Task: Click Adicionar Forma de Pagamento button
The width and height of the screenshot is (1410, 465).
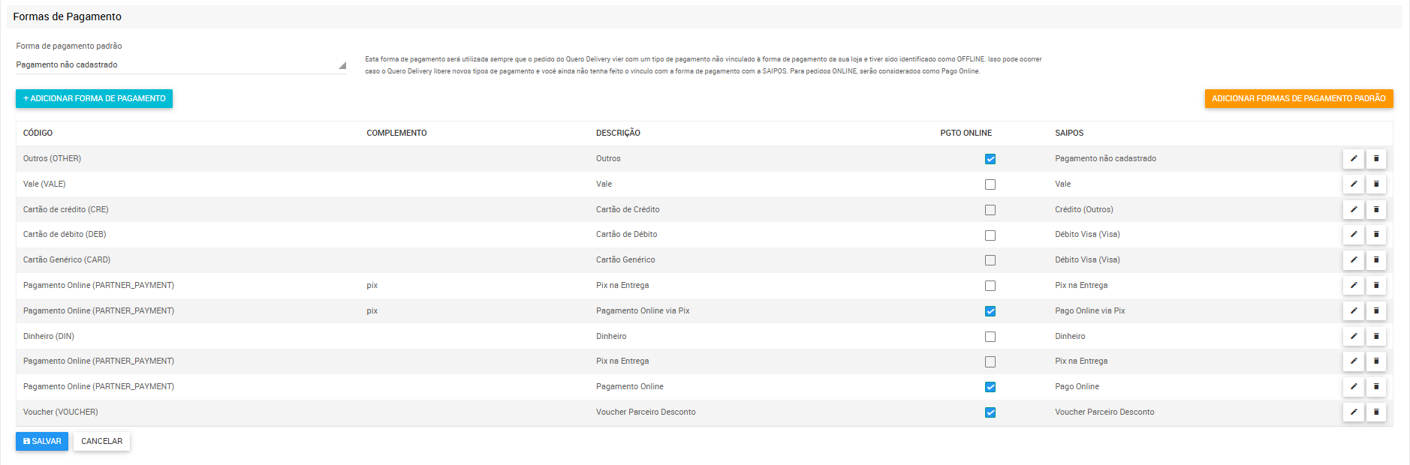Action: (94, 99)
